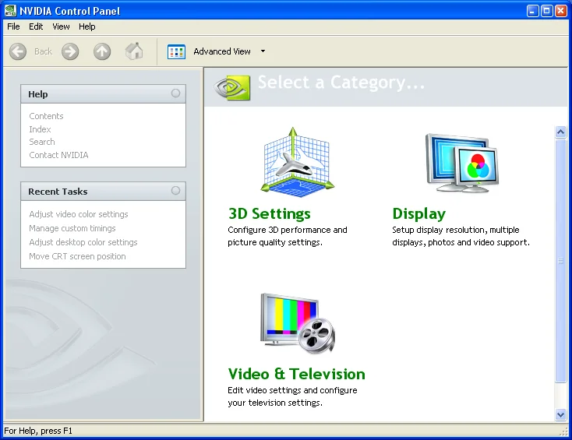This screenshot has height=440, width=572.
Task: Go to Home via house icon
Action: [x=134, y=51]
